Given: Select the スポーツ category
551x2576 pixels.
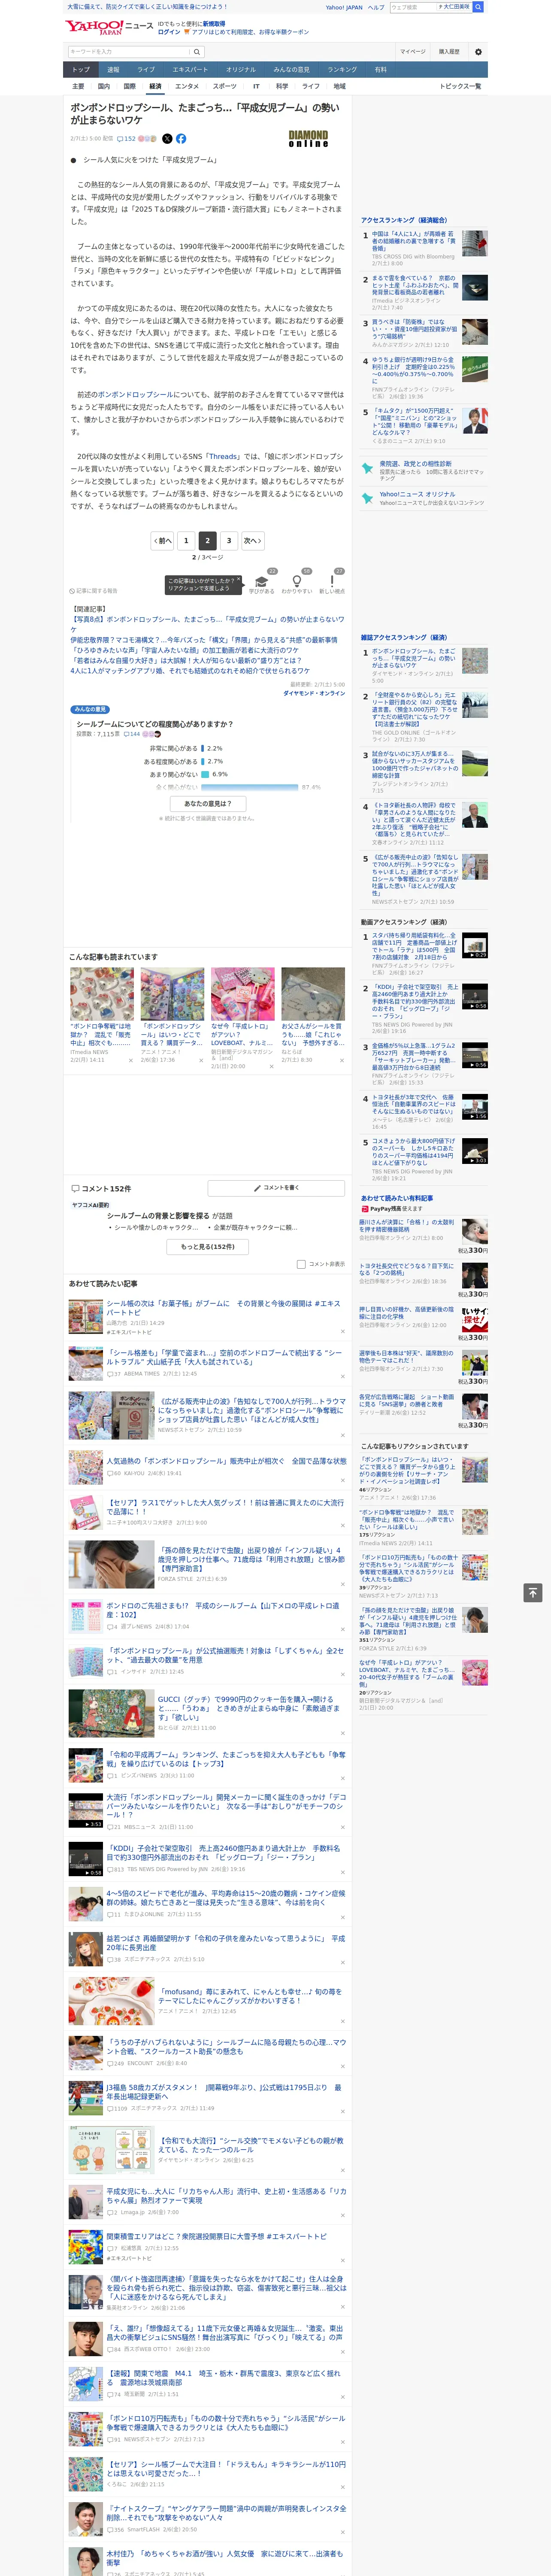Looking at the screenshot, I should click(225, 86).
